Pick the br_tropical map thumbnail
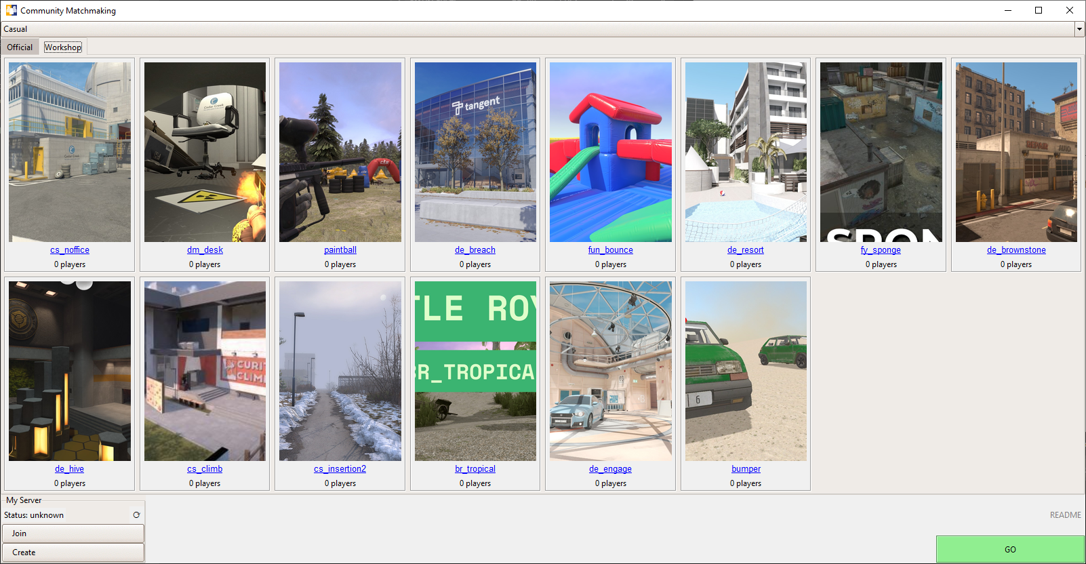 475,371
